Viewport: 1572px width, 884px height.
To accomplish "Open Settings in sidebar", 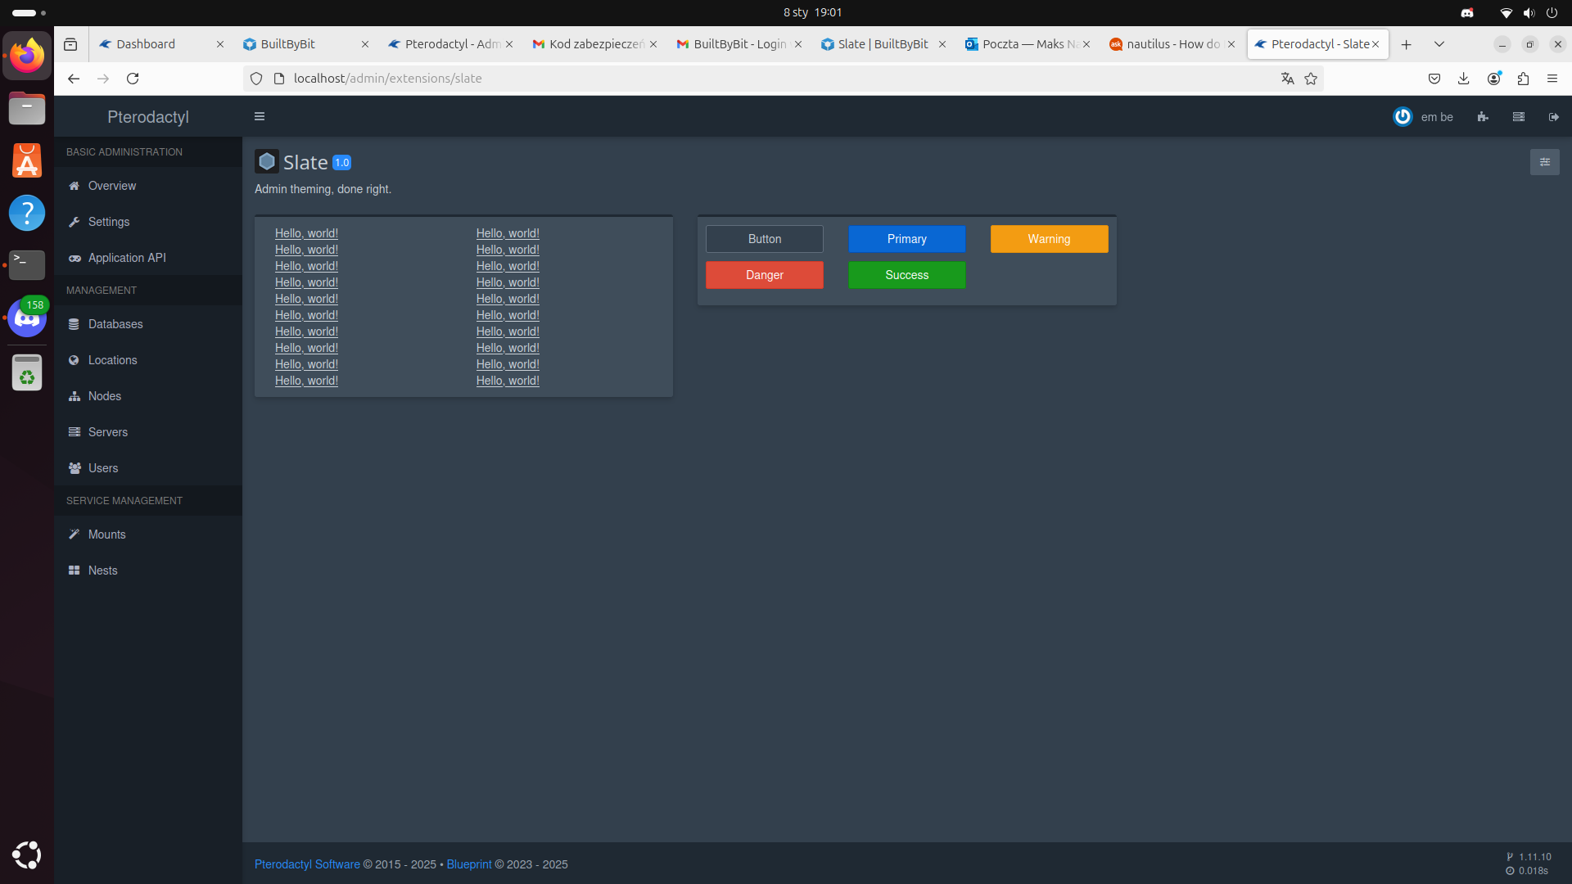I will [x=148, y=222].
